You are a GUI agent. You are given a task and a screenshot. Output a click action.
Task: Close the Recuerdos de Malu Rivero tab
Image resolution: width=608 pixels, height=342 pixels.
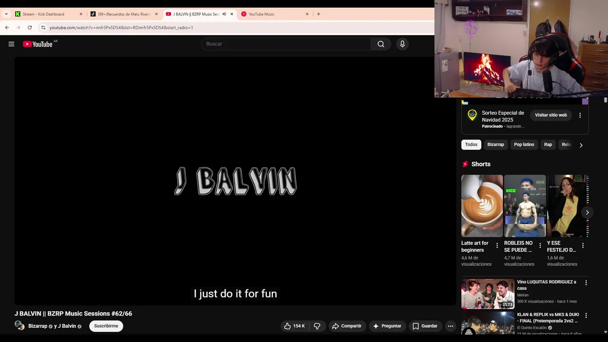pyautogui.click(x=156, y=14)
